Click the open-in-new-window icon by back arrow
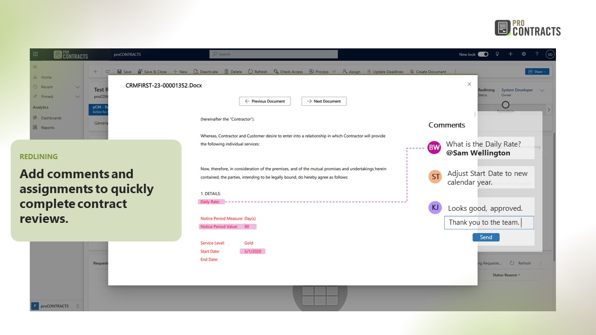The height and width of the screenshot is (335, 596). 108,72
